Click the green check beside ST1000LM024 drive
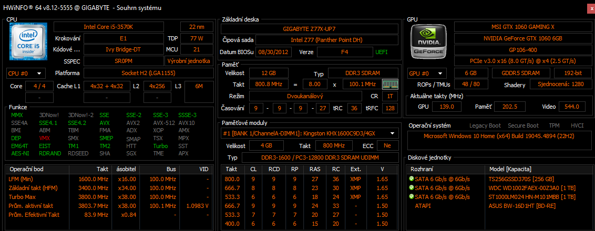This screenshot has width=595, height=231. pos(412,196)
